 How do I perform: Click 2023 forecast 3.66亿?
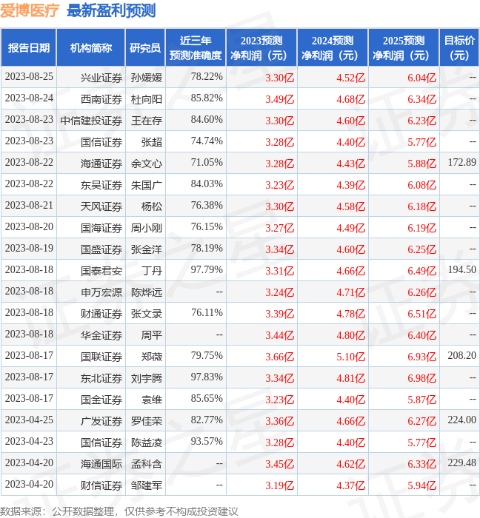tap(280, 357)
